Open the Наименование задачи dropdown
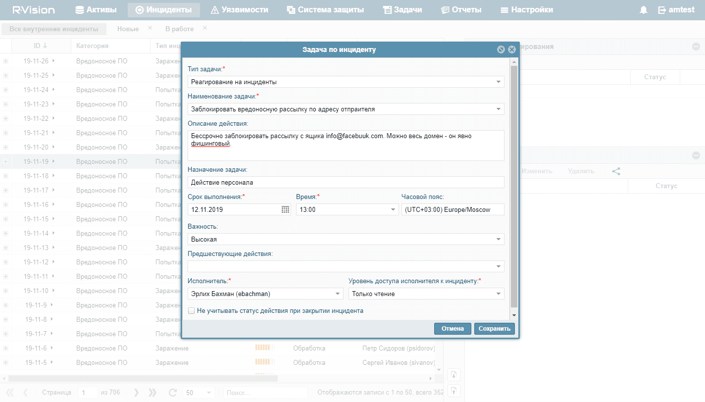The width and height of the screenshot is (705, 402). tap(498, 109)
